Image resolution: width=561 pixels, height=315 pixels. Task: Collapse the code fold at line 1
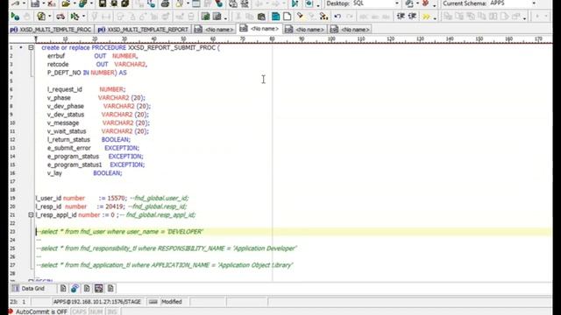(31, 47)
